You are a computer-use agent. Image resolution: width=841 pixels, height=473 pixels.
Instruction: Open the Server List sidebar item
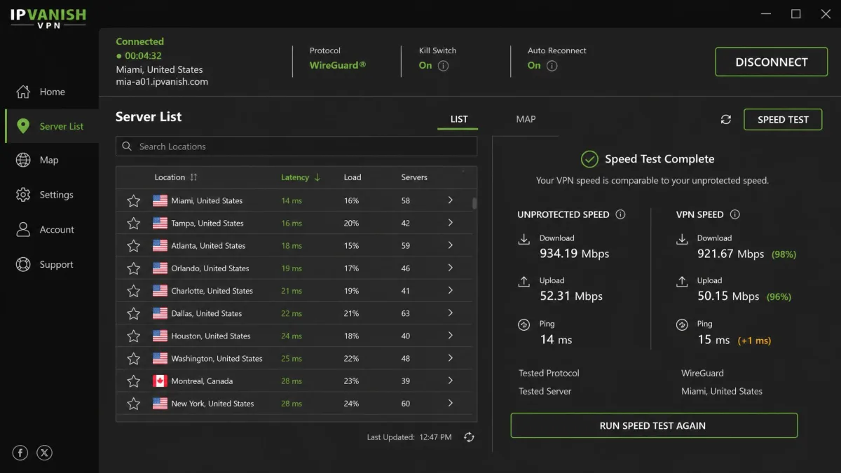pyautogui.click(x=52, y=126)
